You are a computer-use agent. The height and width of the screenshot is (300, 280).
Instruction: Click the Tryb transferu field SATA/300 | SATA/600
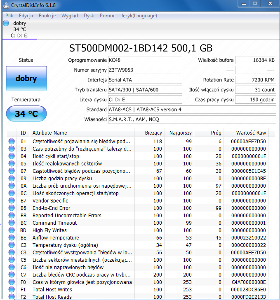pyautogui.click(x=145, y=90)
